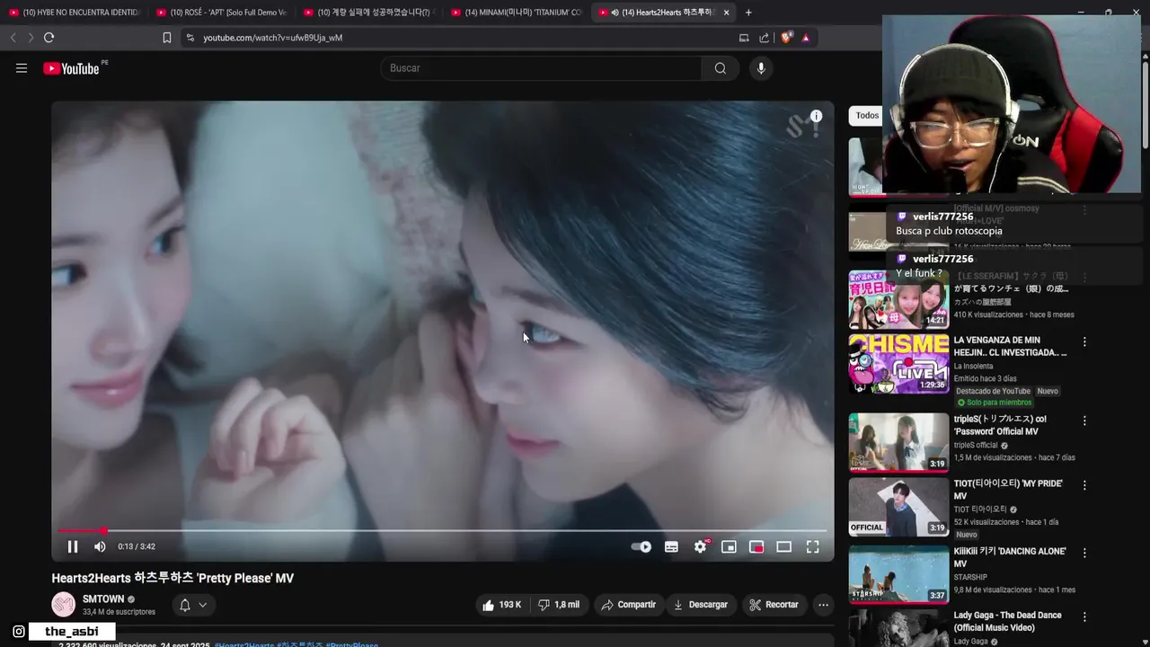Viewport: 1150px width, 647px height.
Task: Open options menu for Lady Gaga video
Action: 1084,617
